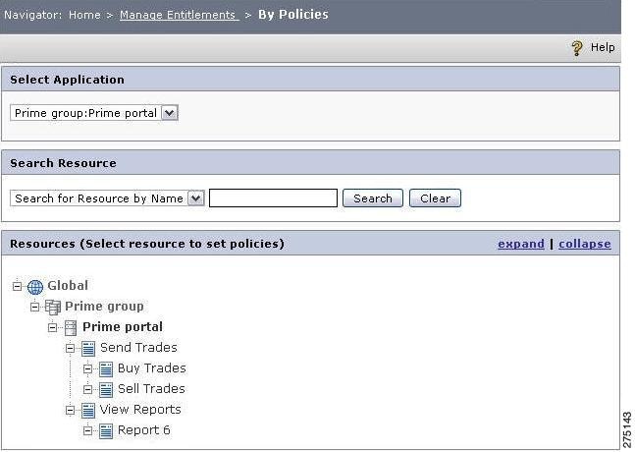Click the collapse link in Resources header
This screenshot has width=635, height=452.
pyautogui.click(x=585, y=244)
